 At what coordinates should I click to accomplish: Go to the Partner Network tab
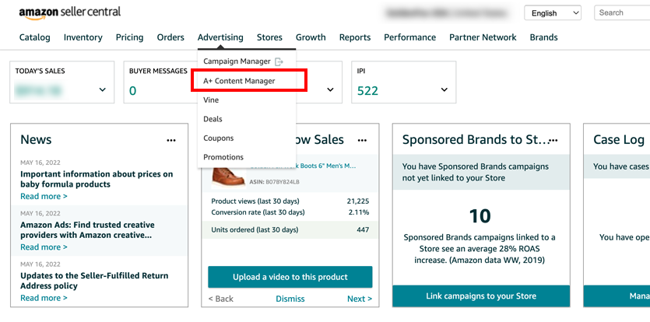(483, 37)
